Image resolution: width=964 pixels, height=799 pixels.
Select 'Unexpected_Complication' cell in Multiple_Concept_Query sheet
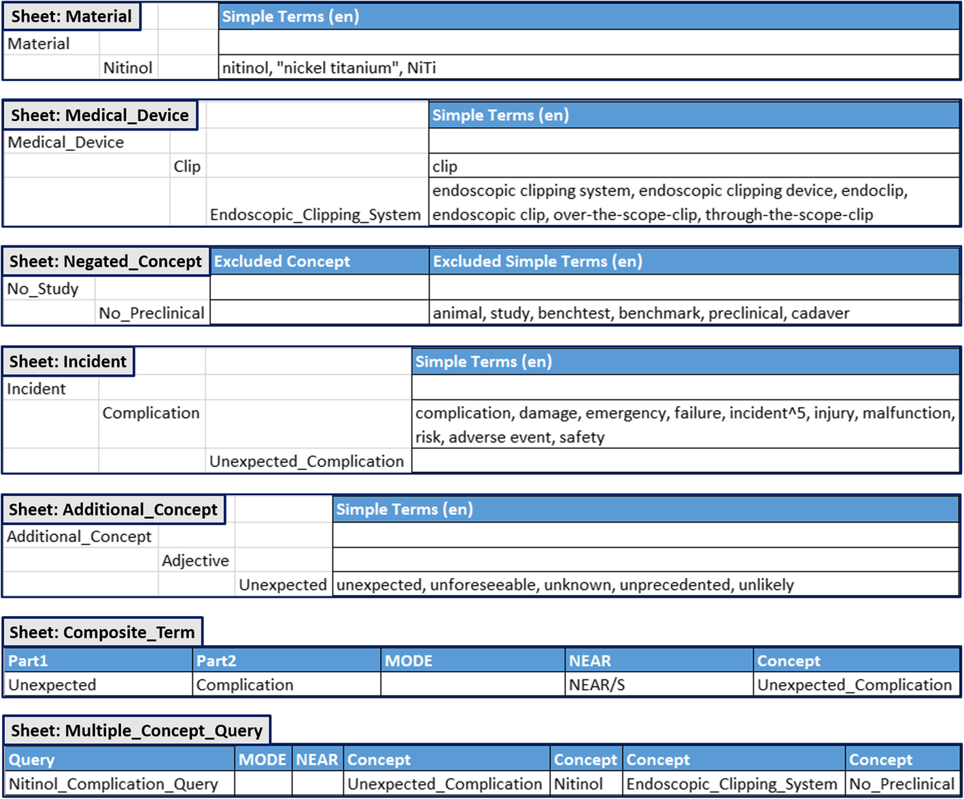click(447, 784)
